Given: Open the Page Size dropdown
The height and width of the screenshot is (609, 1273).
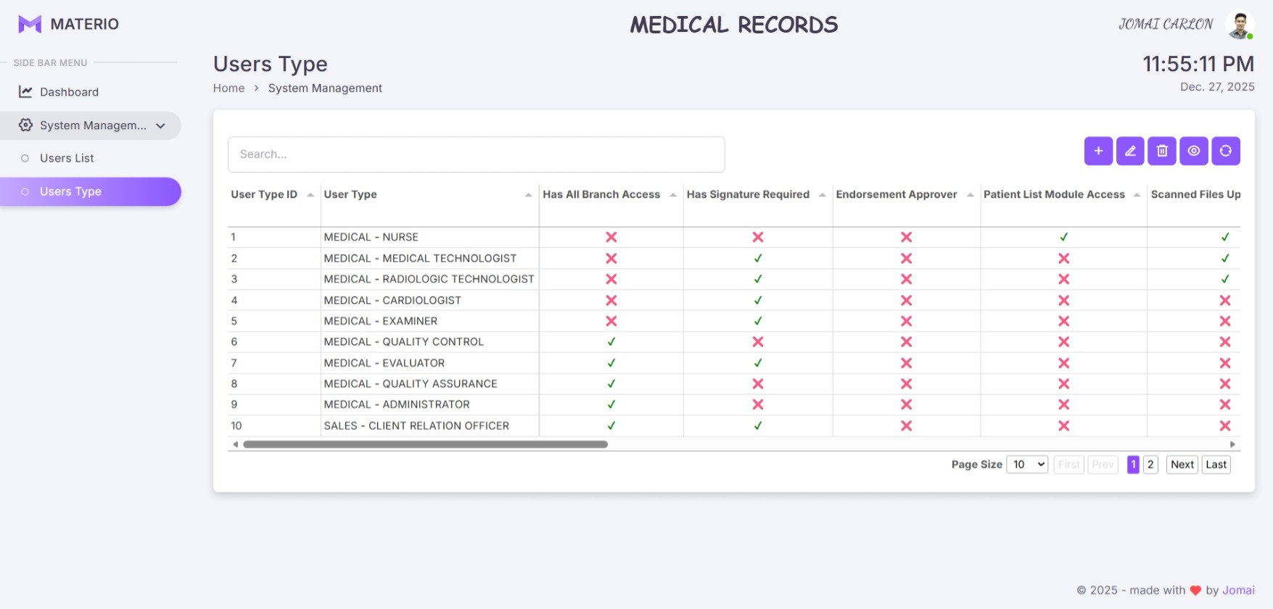Looking at the screenshot, I should (1027, 465).
